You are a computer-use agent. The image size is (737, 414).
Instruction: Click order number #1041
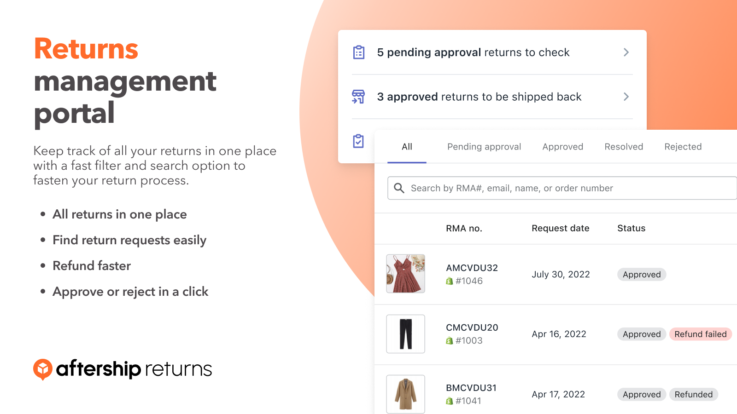[x=468, y=401]
